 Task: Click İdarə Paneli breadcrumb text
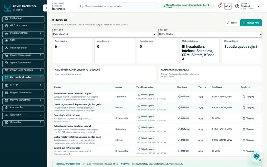click(x=59, y=9)
